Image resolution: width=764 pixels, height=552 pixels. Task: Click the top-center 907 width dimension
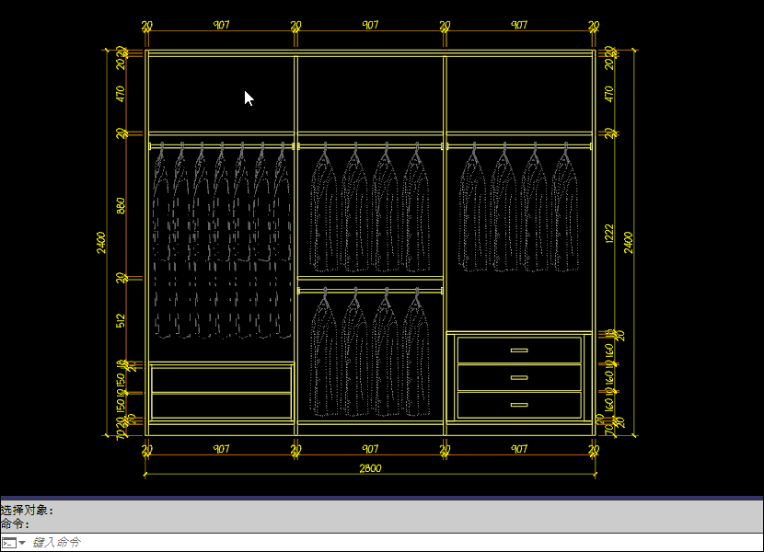pyautogui.click(x=370, y=26)
